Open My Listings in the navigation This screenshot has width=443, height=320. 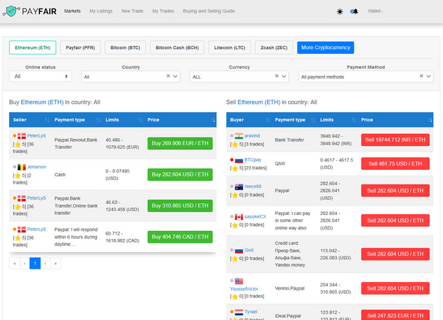[x=101, y=11]
